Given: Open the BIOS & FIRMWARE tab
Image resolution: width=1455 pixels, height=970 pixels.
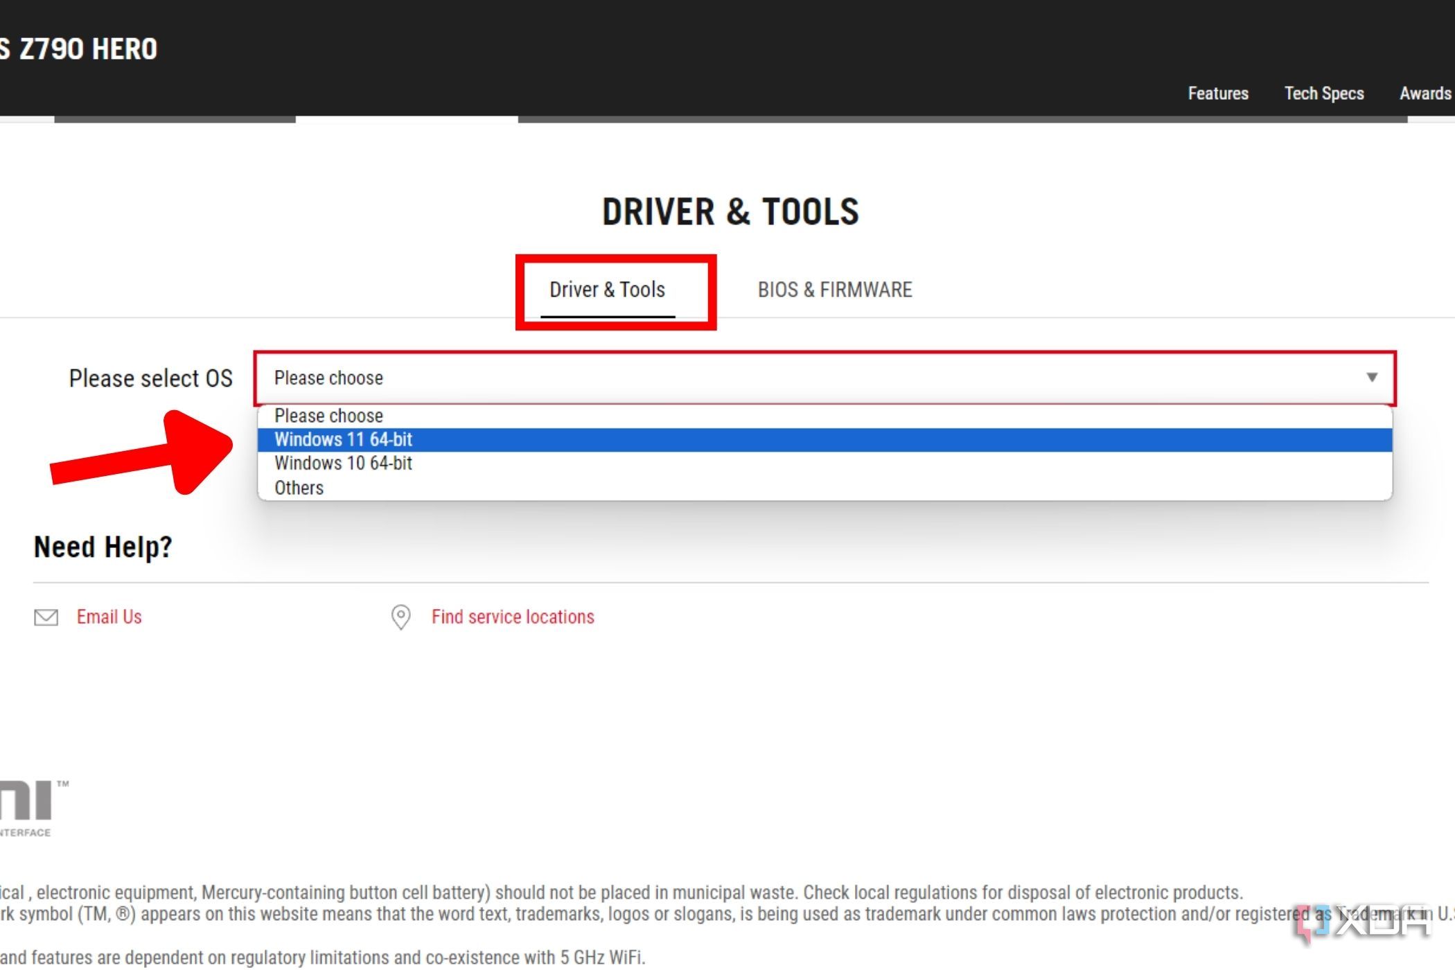Looking at the screenshot, I should (834, 290).
